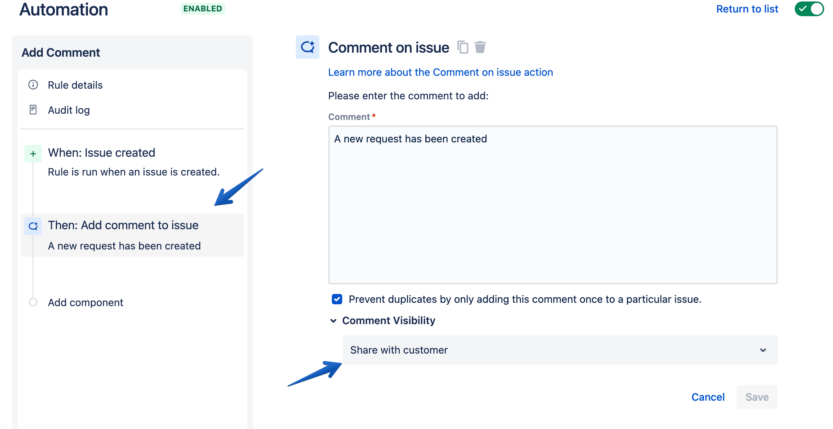Collapse the Comment Visibility section

click(333, 321)
